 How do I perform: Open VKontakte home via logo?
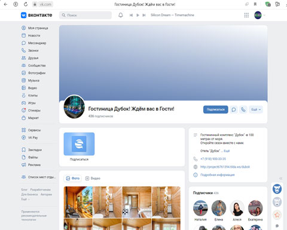[x=36, y=15]
